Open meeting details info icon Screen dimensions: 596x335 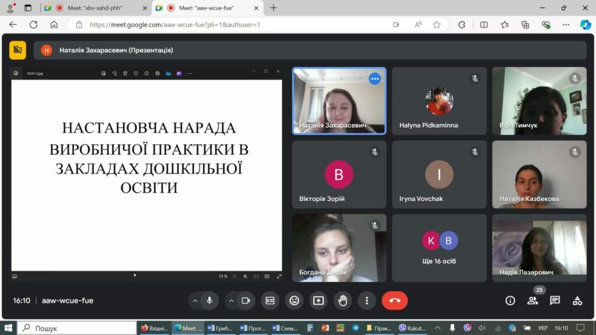pyautogui.click(x=510, y=301)
